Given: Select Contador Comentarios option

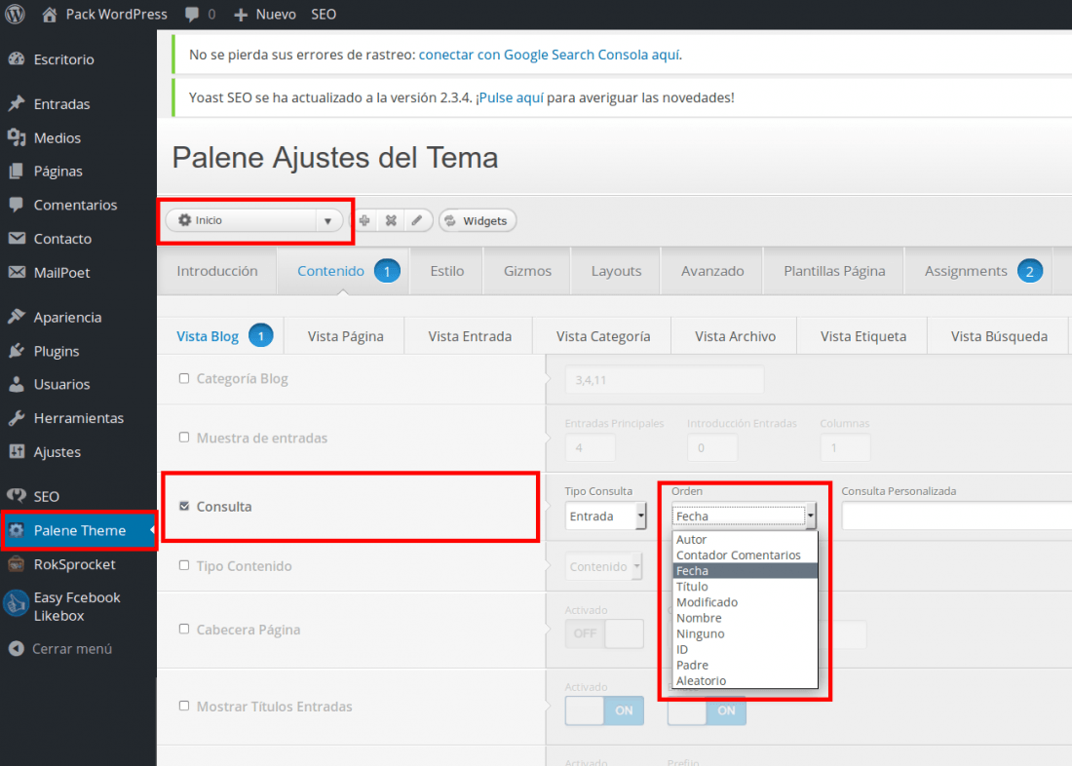Looking at the screenshot, I should point(746,555).
